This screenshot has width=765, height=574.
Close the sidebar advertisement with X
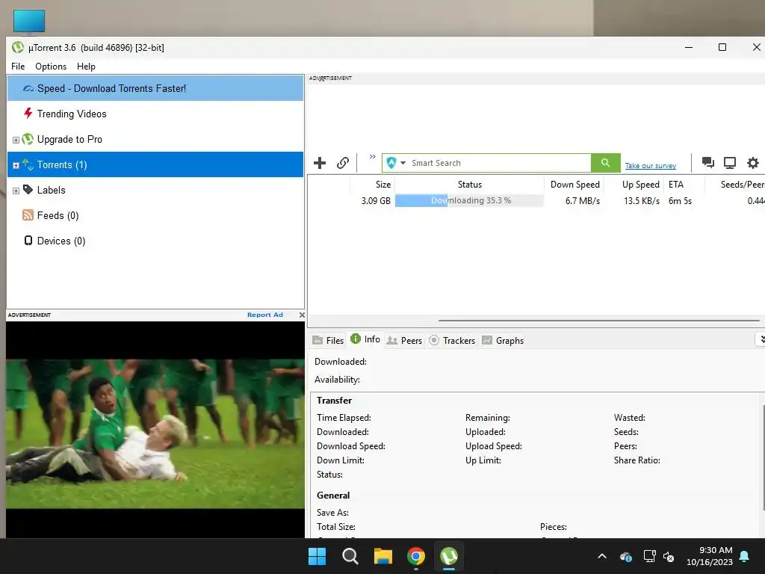click(302, 315)
